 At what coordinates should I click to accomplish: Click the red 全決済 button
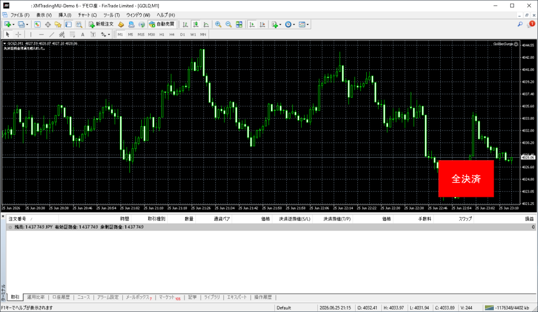466,178
